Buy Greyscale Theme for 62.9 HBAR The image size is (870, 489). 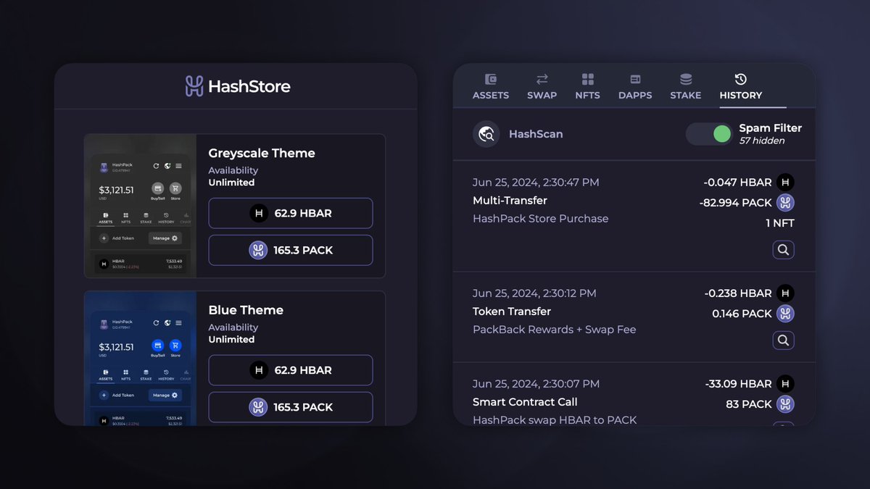pyautogui.click(x=291, y=213)
